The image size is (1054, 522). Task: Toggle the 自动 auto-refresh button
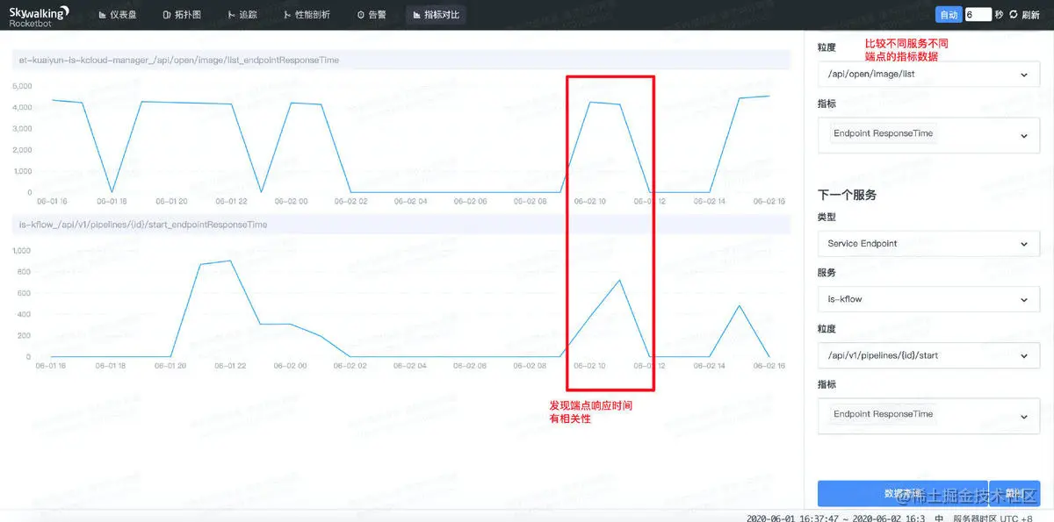[949, 15]
